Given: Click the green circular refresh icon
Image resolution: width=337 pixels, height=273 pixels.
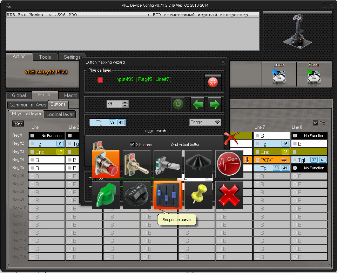Looking at the screenshot, I should pyautogui.click(x=178, y=104).
